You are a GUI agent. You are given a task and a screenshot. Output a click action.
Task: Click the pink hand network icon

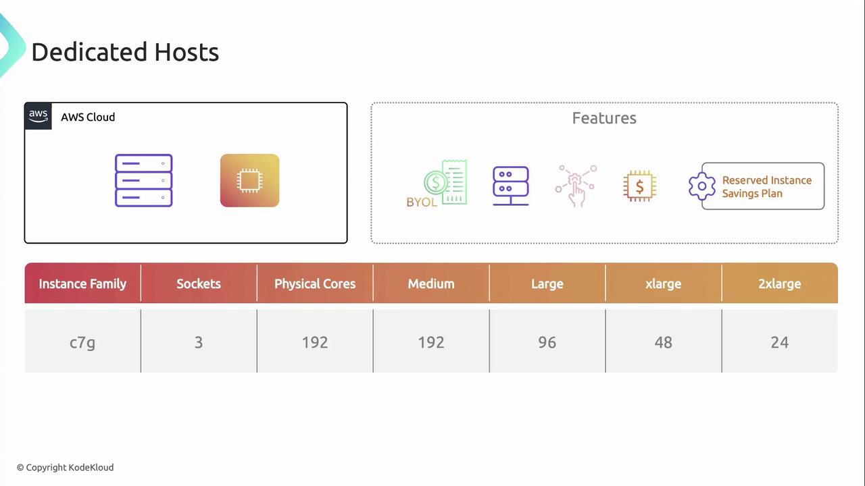click(x=576, y=186)
